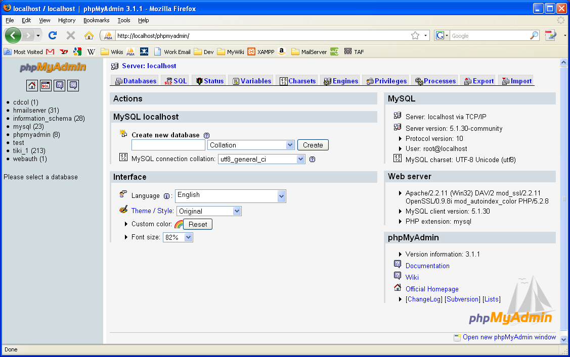Bookmark this page with the star icon

click(415, 35)
